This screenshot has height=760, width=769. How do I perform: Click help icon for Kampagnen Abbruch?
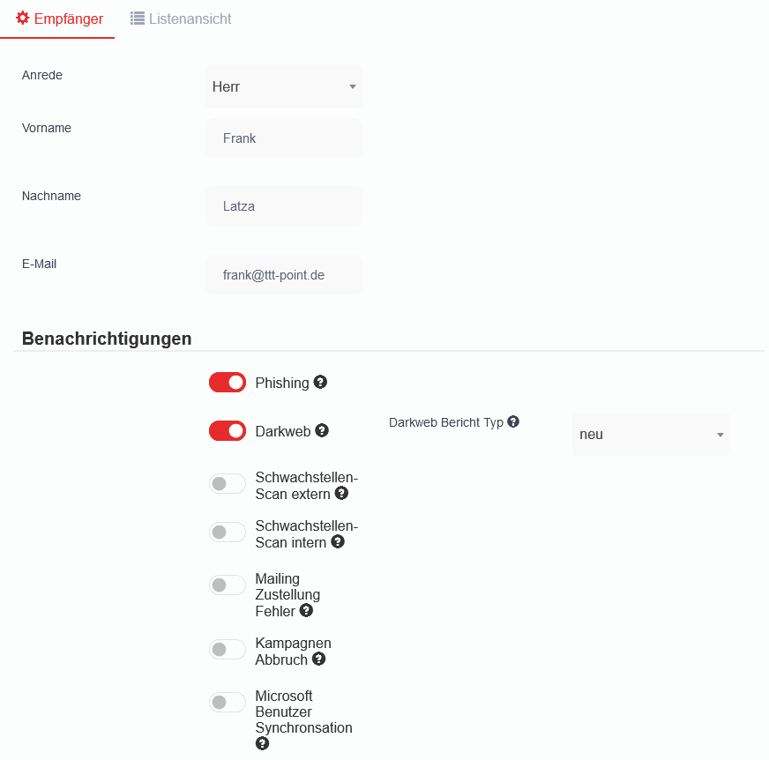318,659
